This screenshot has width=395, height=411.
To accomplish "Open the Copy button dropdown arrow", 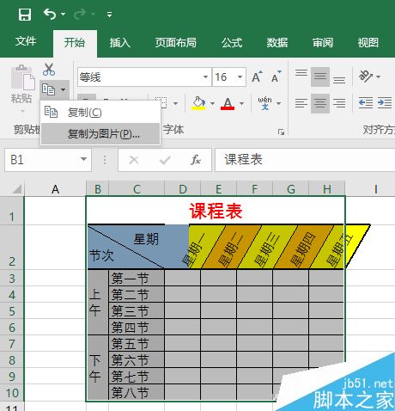I will pos(64,89).
